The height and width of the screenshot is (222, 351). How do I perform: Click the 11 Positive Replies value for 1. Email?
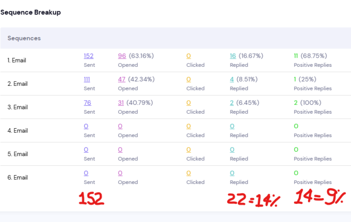(x=296, y=56)
